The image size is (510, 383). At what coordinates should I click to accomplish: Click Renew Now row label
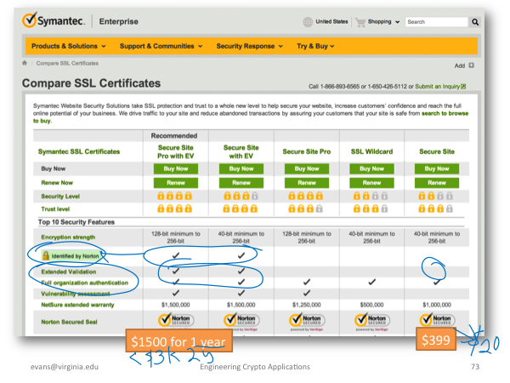tap(57, 183)
